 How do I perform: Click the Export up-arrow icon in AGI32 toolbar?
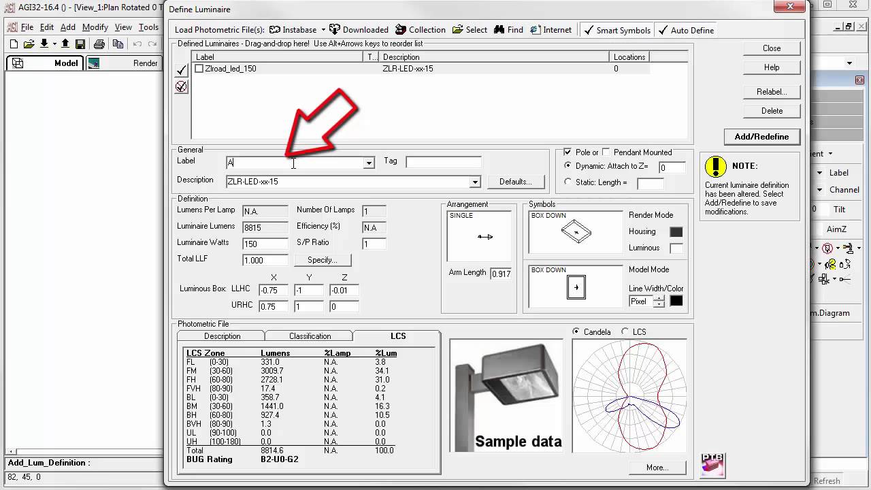click(65, 44)
